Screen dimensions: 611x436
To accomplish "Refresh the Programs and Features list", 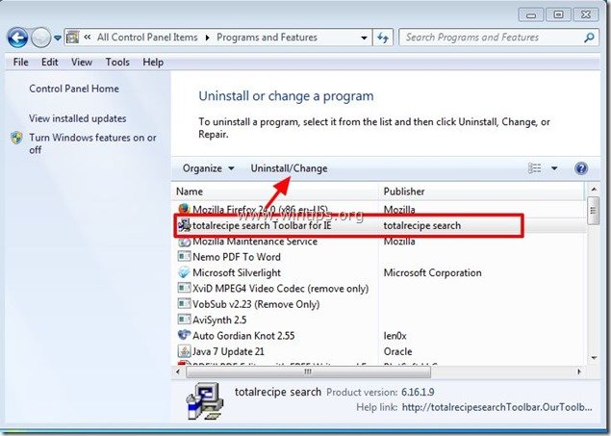I will click(x=383, y=38).
